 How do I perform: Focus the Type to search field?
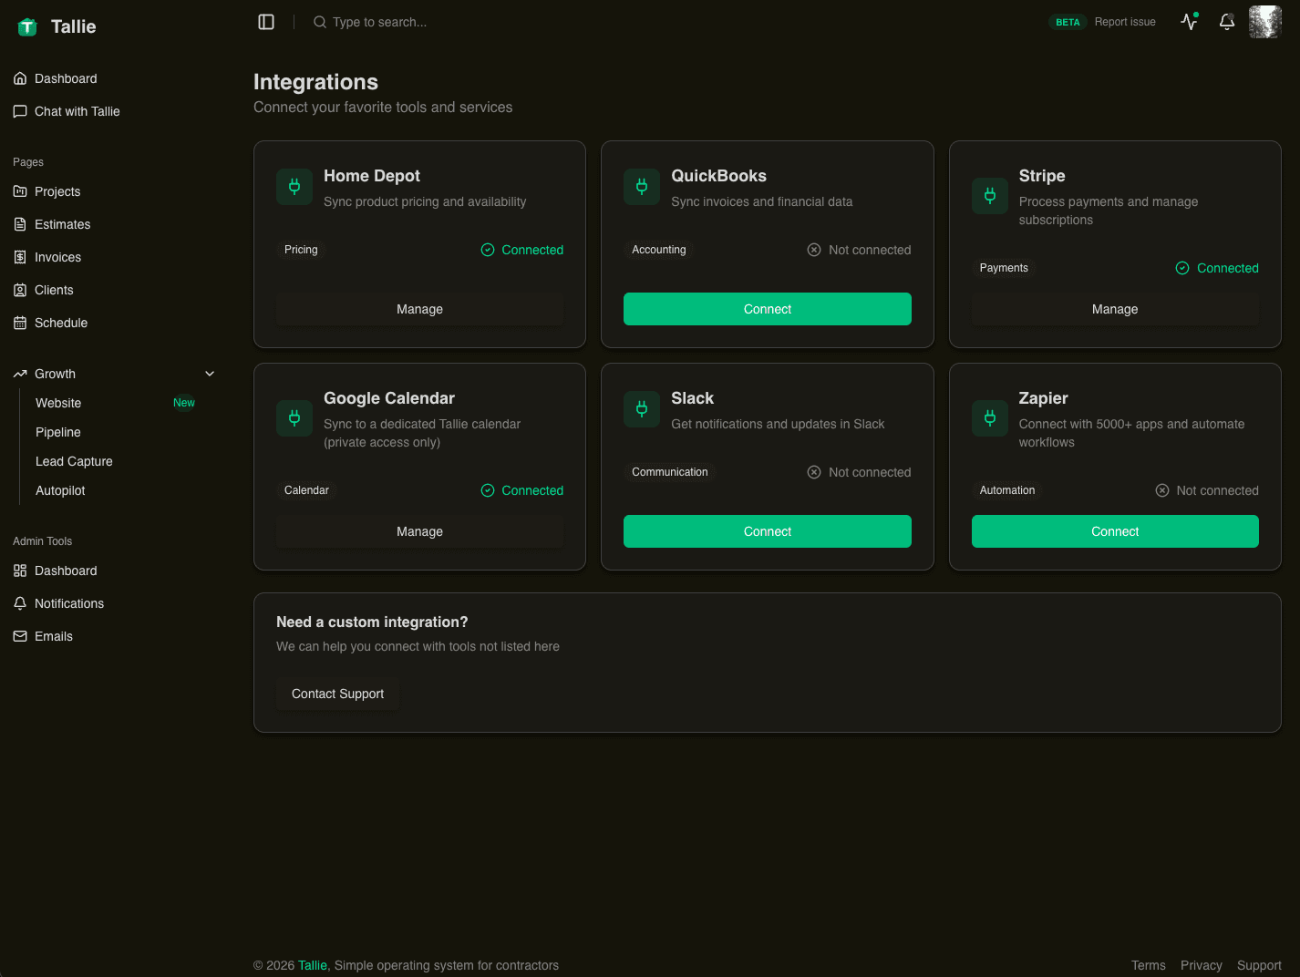(380, 22)
